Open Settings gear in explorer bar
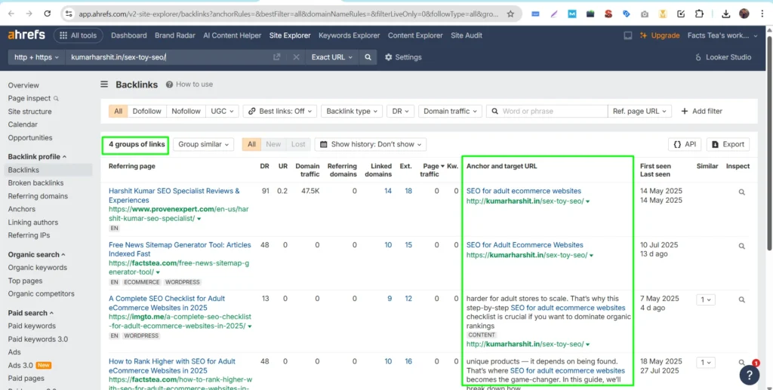This screenshot has width=773, height=390. [x=403, y=57]
